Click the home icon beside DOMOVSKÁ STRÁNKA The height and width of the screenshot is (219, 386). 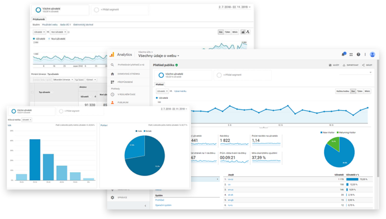point(112,74)
